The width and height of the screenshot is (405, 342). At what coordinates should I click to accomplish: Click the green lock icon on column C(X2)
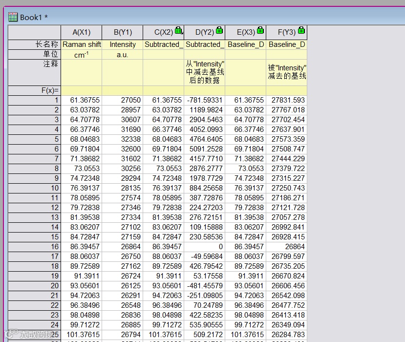tap(178, 30)
